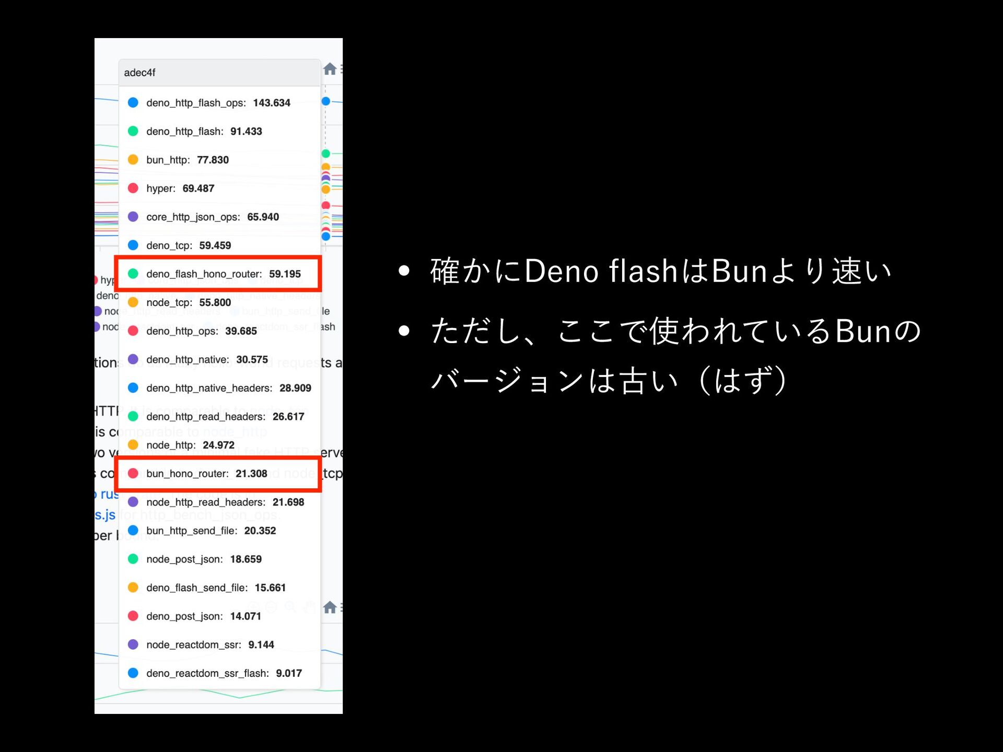Click the bun_http_send_file: 20.352 row

pyautogui.click(x=219, y=531)
